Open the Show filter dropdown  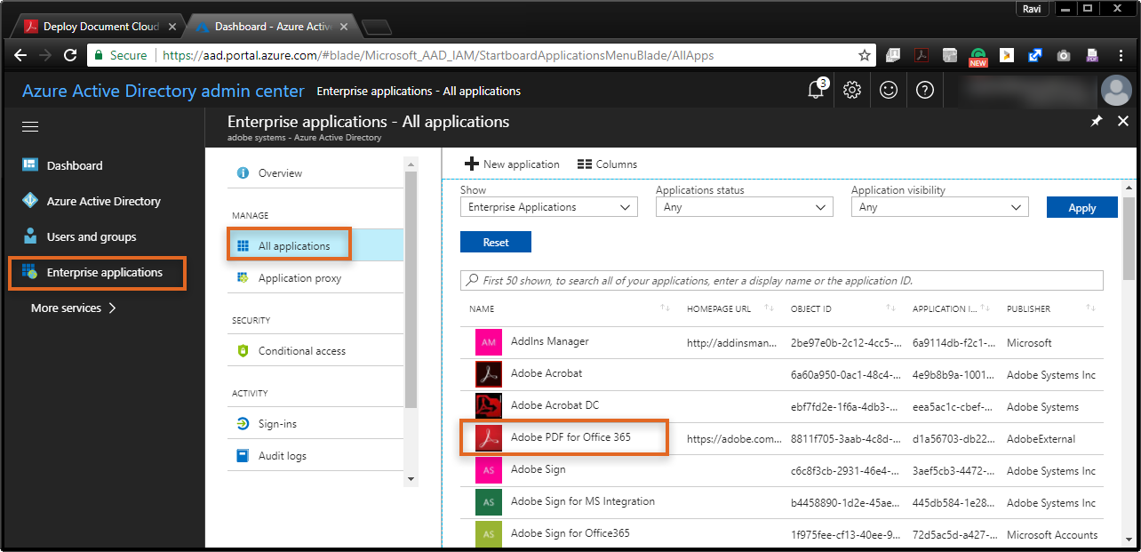549,207
